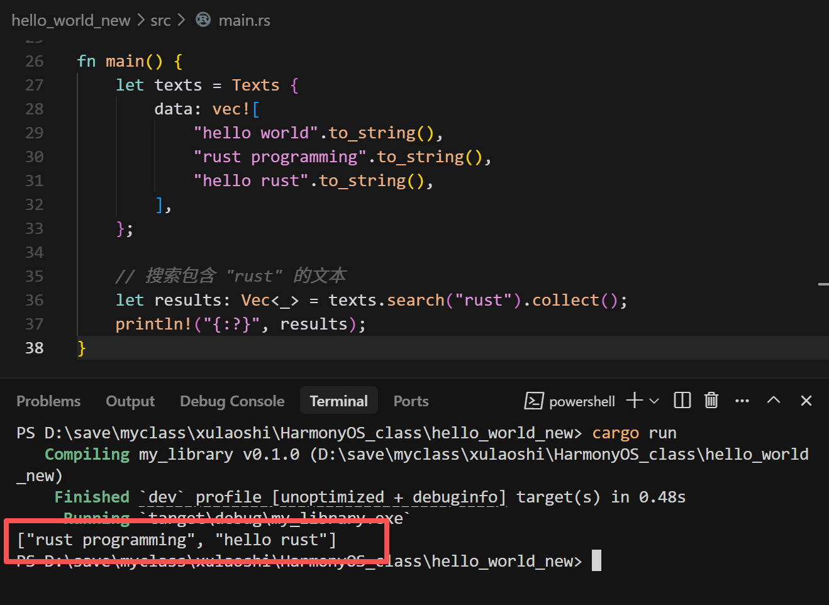Click the Texts struct name on line 27
The image size is (829, 605).
[x=255, y=85]
